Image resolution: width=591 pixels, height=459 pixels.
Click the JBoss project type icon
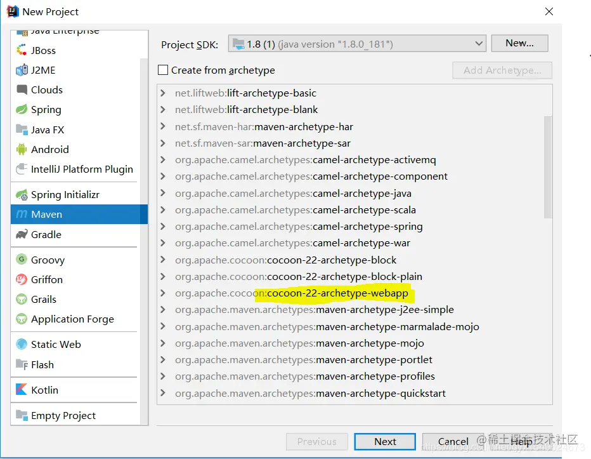[x=22, y=50]
